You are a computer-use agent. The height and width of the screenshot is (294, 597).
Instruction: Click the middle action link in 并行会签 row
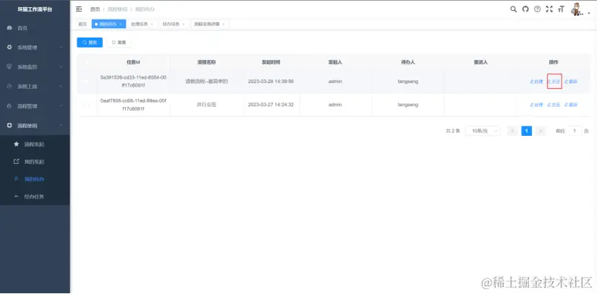click(x=554, y=105)
